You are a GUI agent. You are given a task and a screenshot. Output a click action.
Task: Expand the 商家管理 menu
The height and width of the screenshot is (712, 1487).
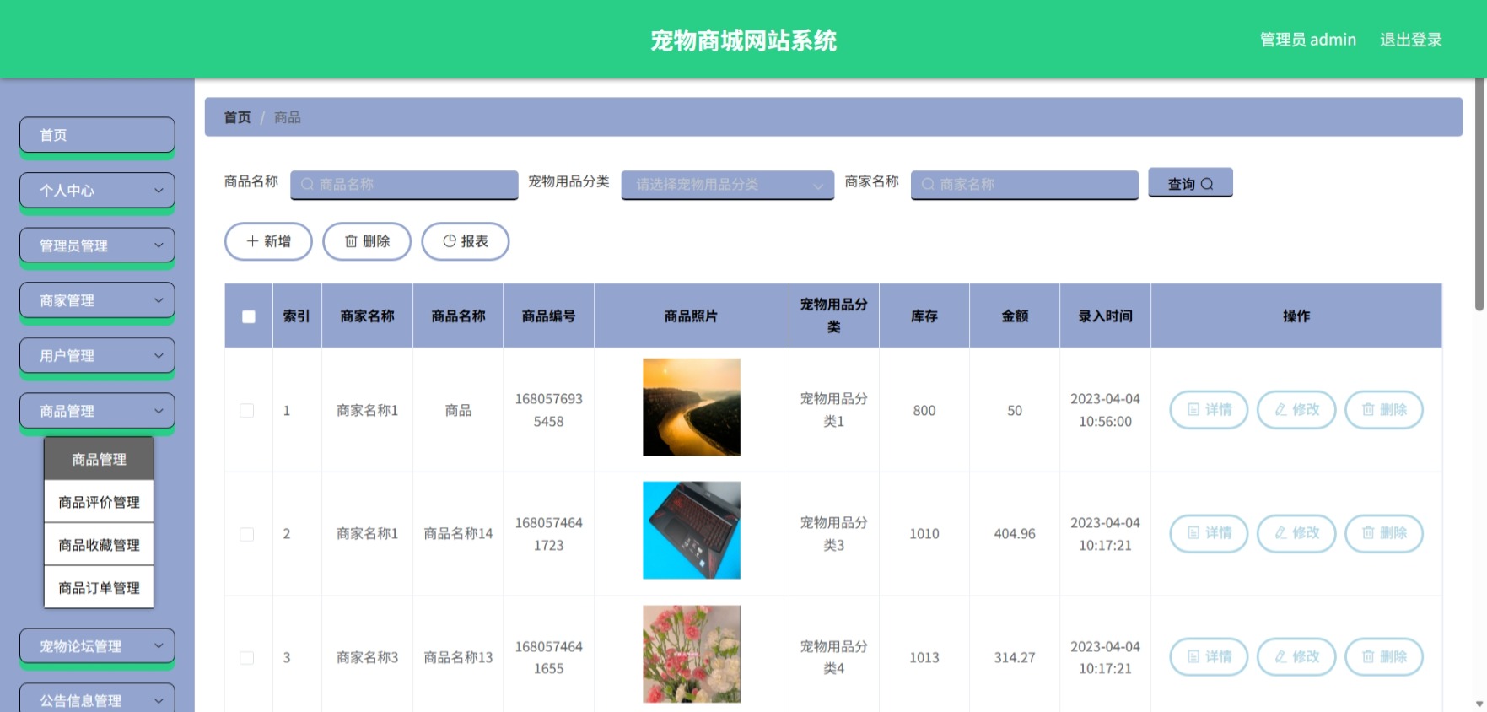tap(97, 300)
